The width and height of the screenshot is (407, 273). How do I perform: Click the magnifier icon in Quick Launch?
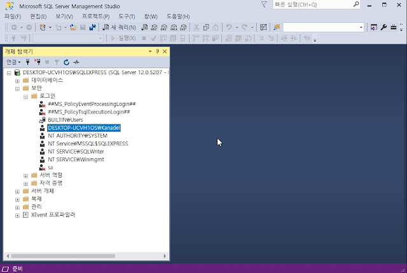tap(356, 4)
